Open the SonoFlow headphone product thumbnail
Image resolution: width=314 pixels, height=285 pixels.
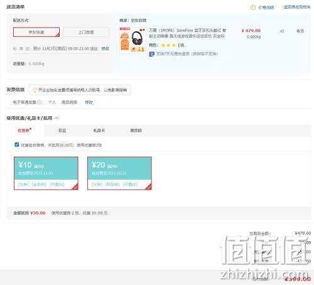coord(133,40)
